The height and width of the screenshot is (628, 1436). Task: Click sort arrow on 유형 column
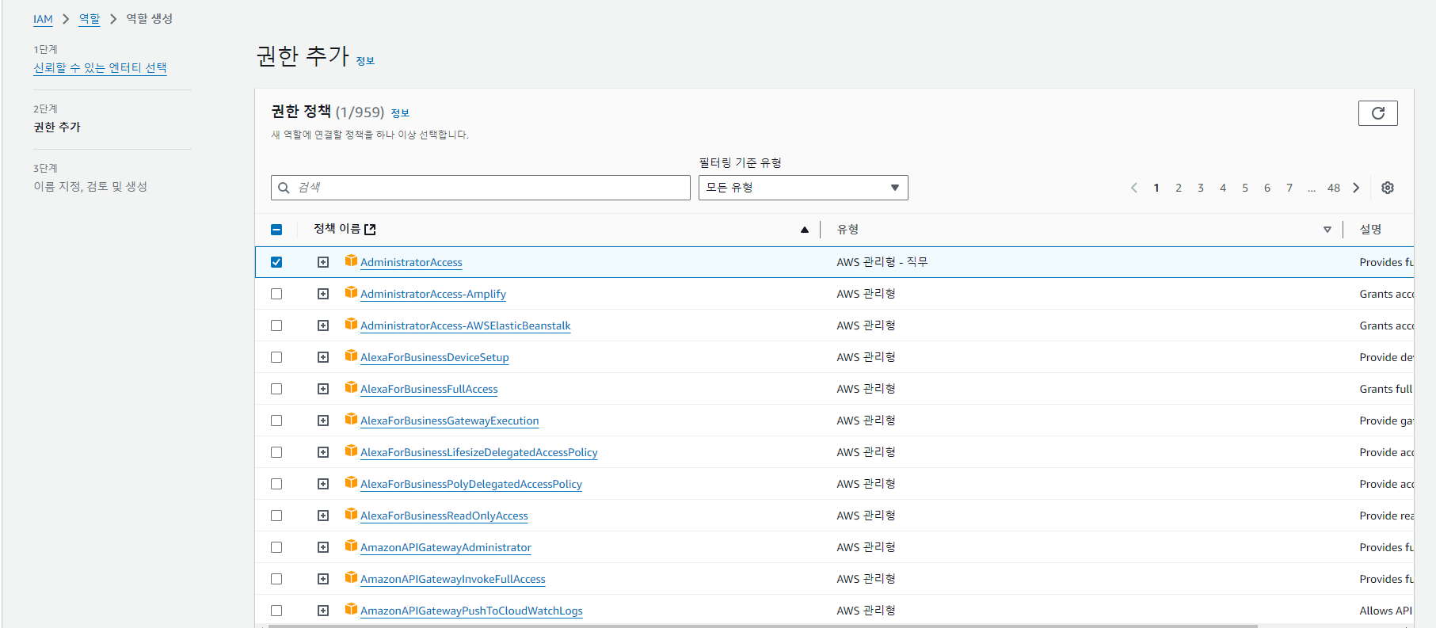point(1327,230)
